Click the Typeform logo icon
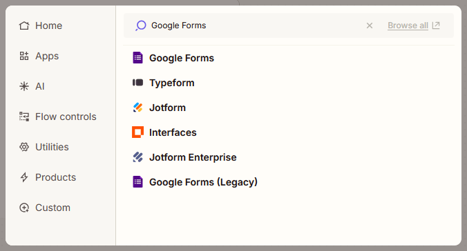 click(x=137, y=83)
